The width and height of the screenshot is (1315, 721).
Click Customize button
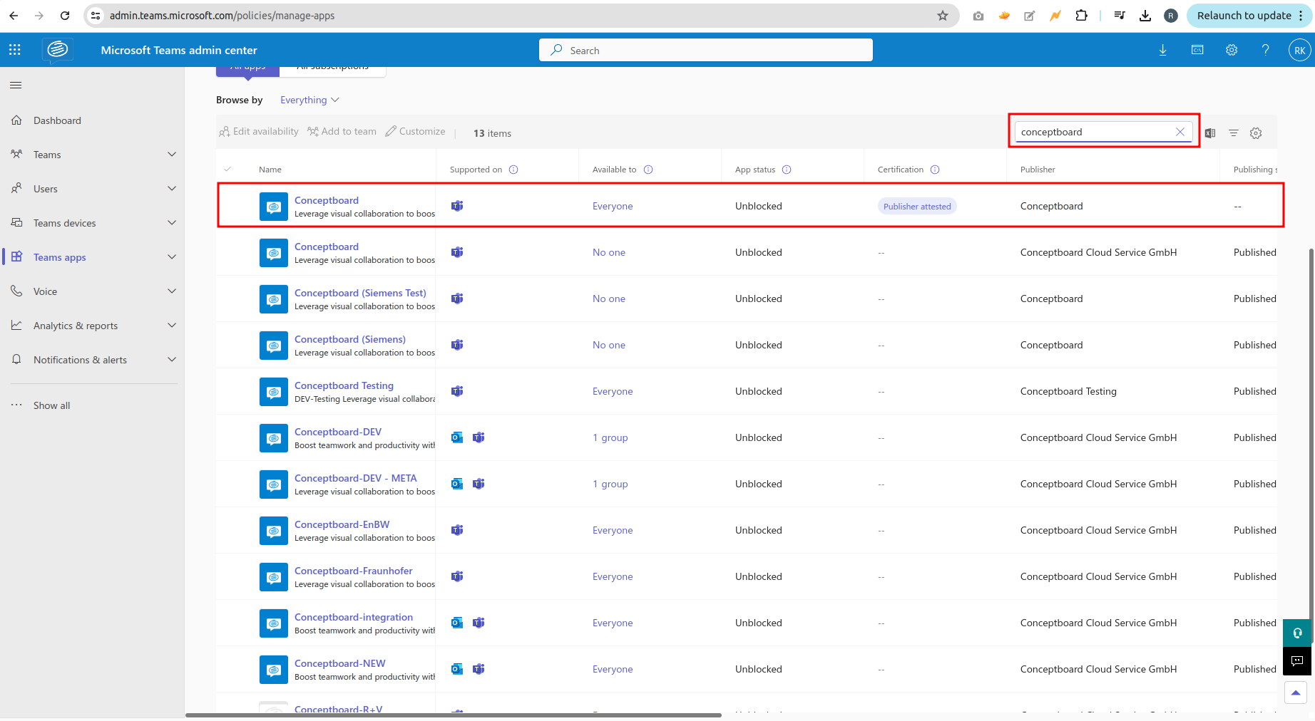tap(415, 132)
